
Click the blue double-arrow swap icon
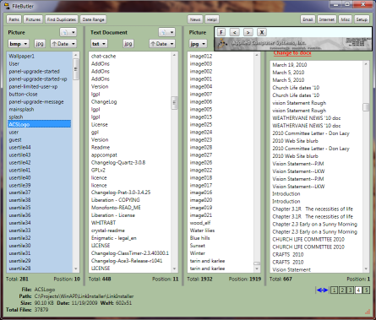pyautogui.click(x=322, y=290)
